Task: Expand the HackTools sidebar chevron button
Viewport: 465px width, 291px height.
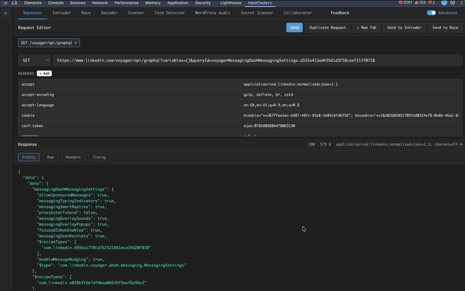Action: 5,13
